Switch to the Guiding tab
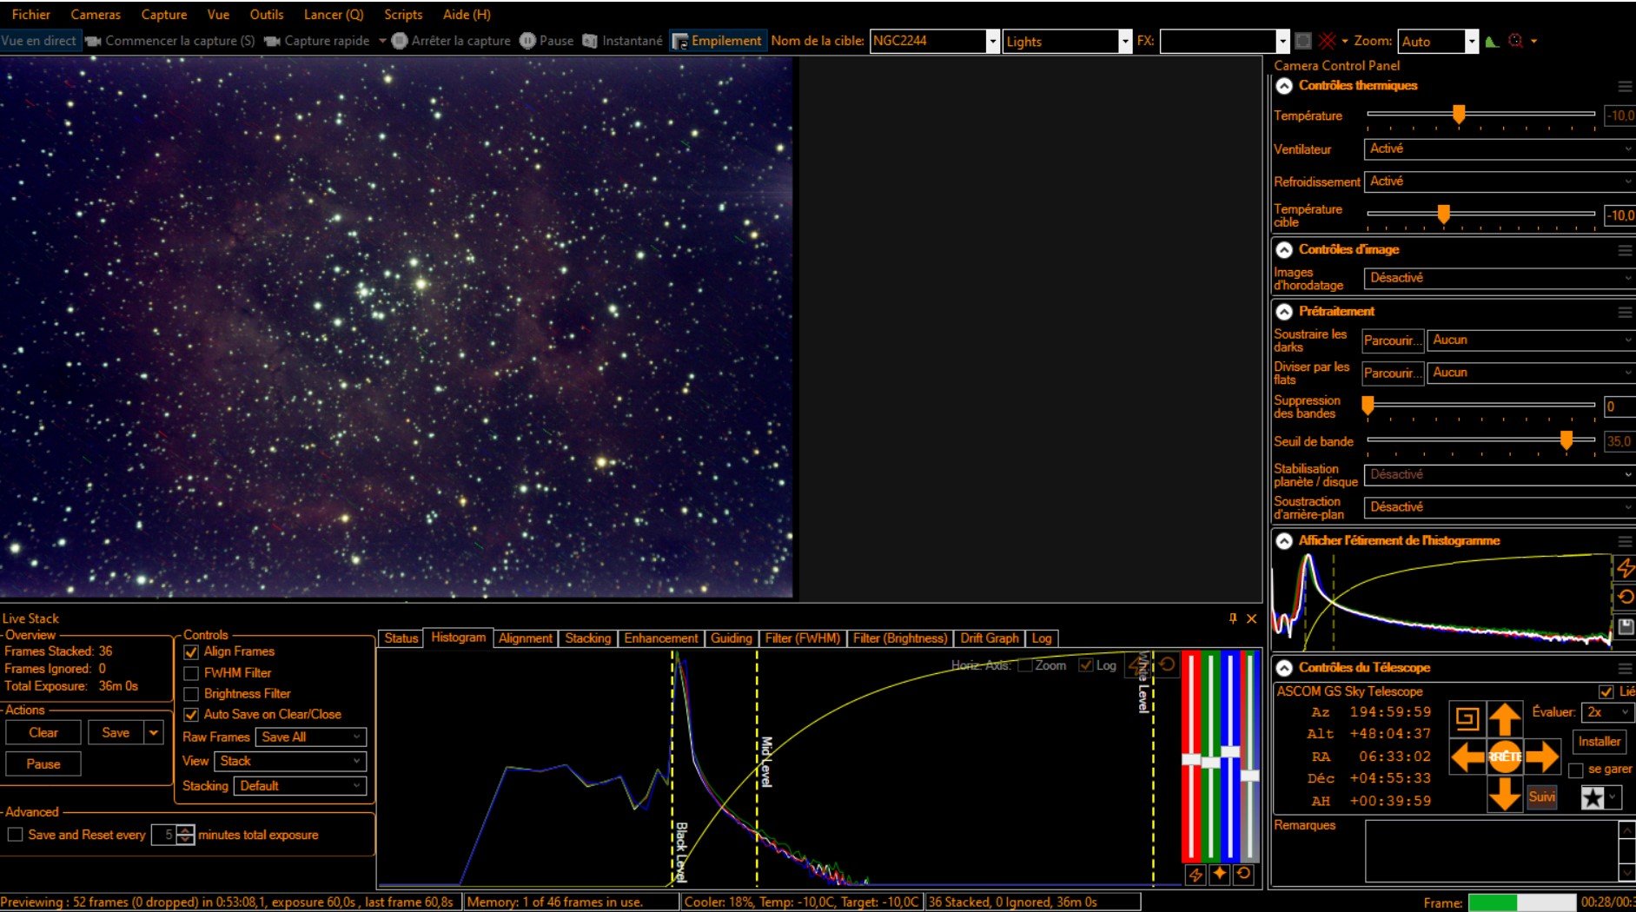Image resolution: width=1636 pixels, height=912 pixels. 732,638
